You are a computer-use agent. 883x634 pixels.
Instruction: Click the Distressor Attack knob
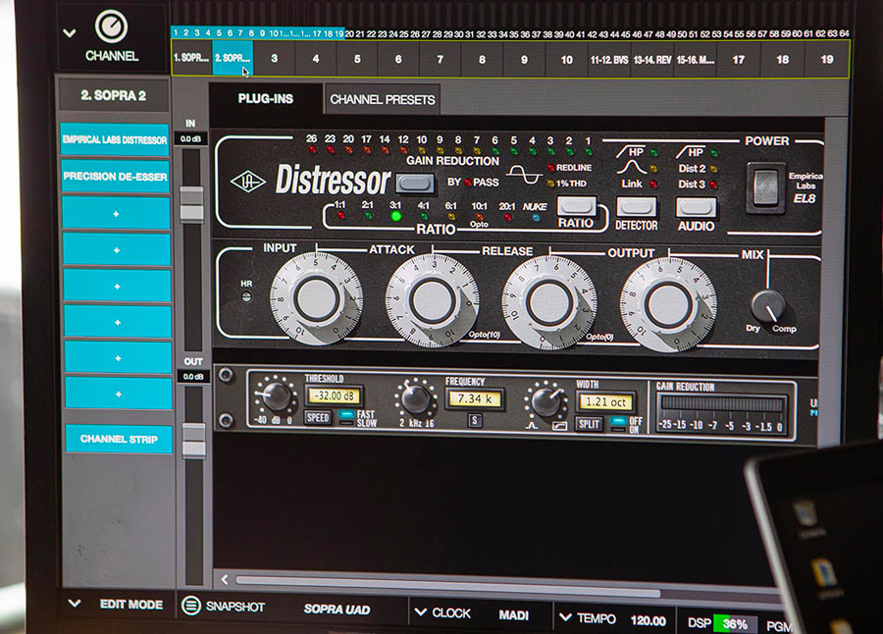click(432, 301)
